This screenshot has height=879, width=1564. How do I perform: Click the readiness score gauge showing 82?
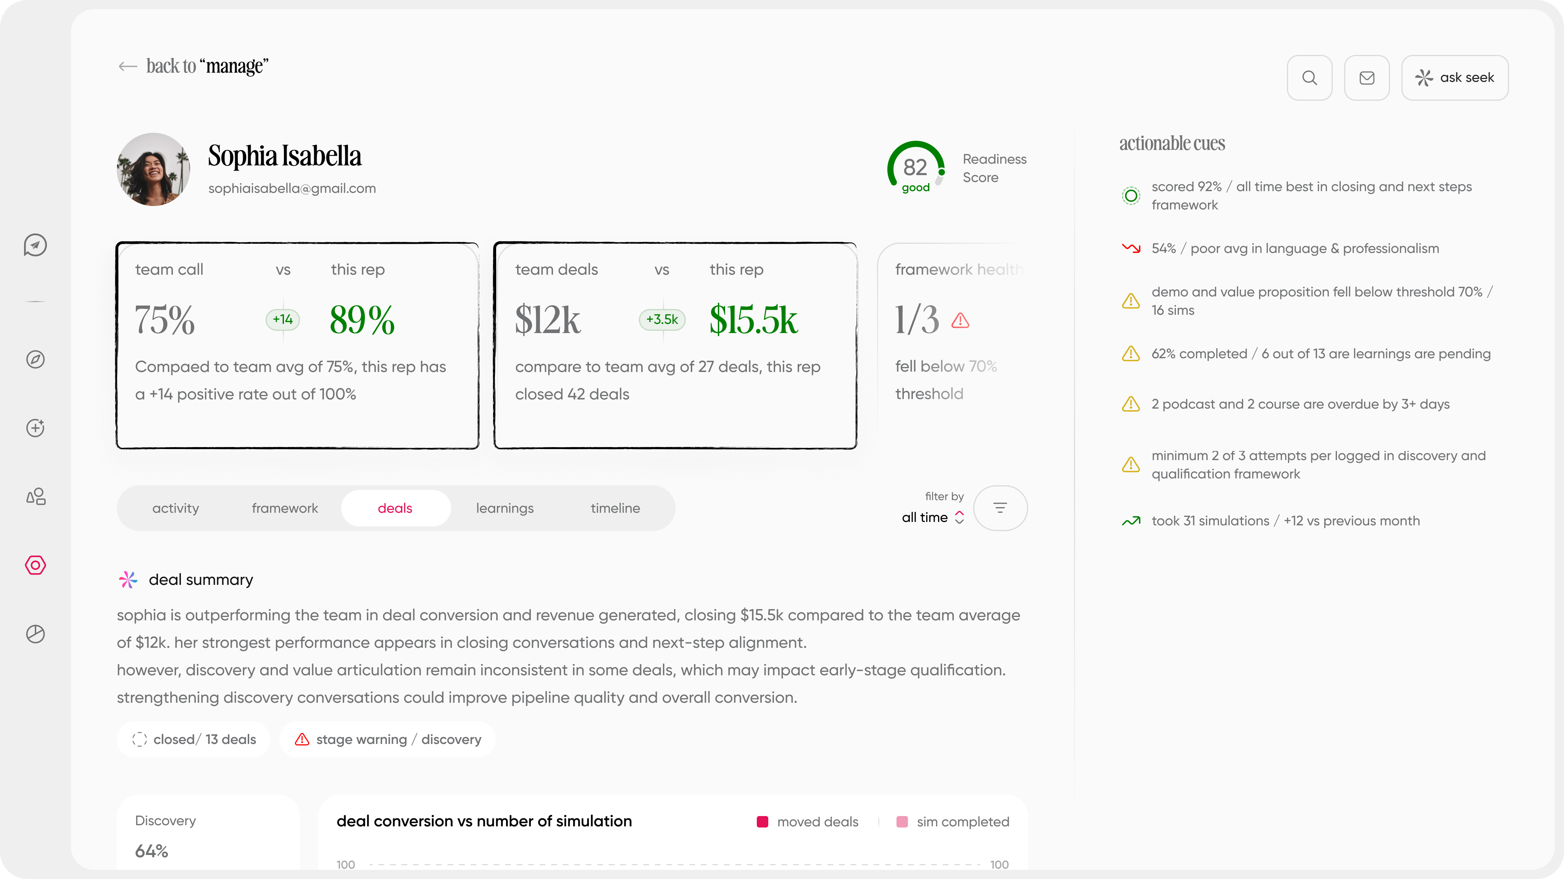point(916,168)
